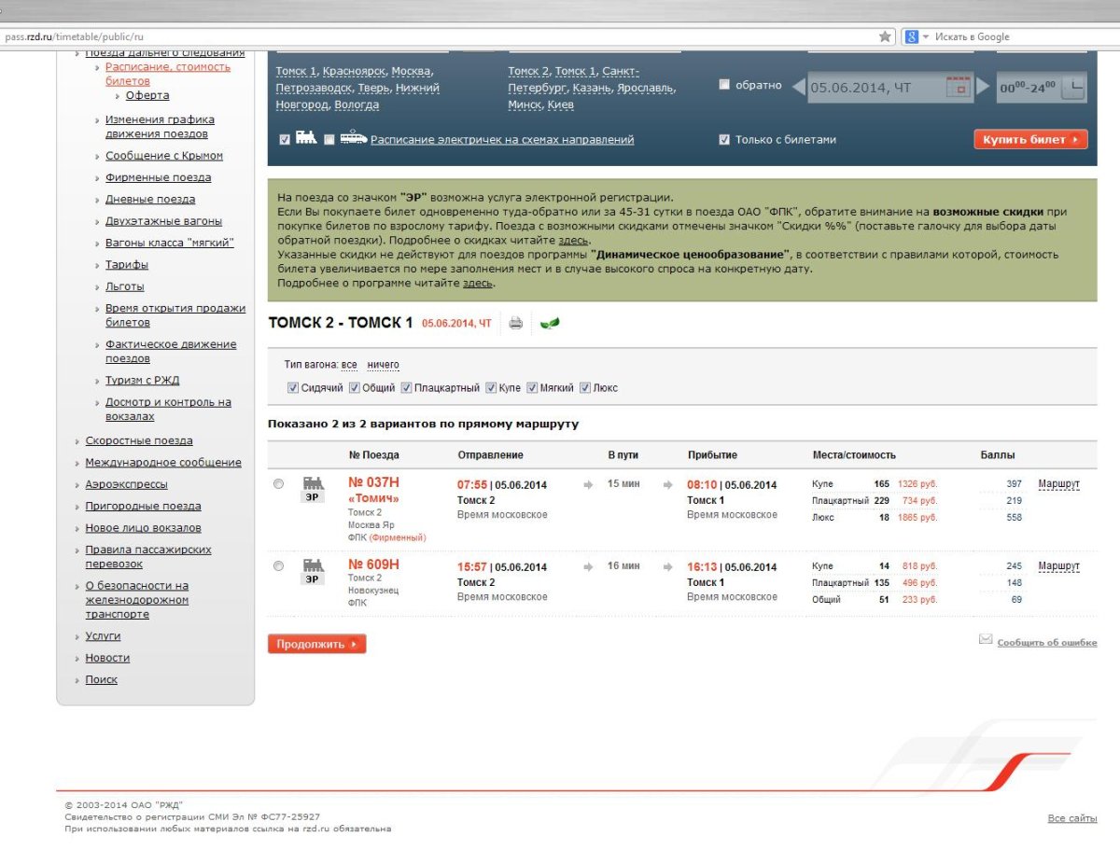Go to next date with right arrow

point(983,88)
